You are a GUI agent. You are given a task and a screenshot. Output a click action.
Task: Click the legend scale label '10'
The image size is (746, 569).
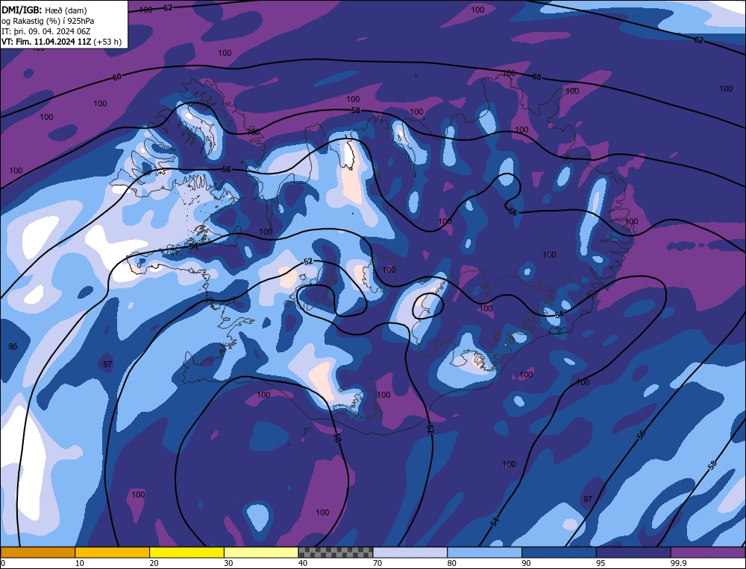80,563
